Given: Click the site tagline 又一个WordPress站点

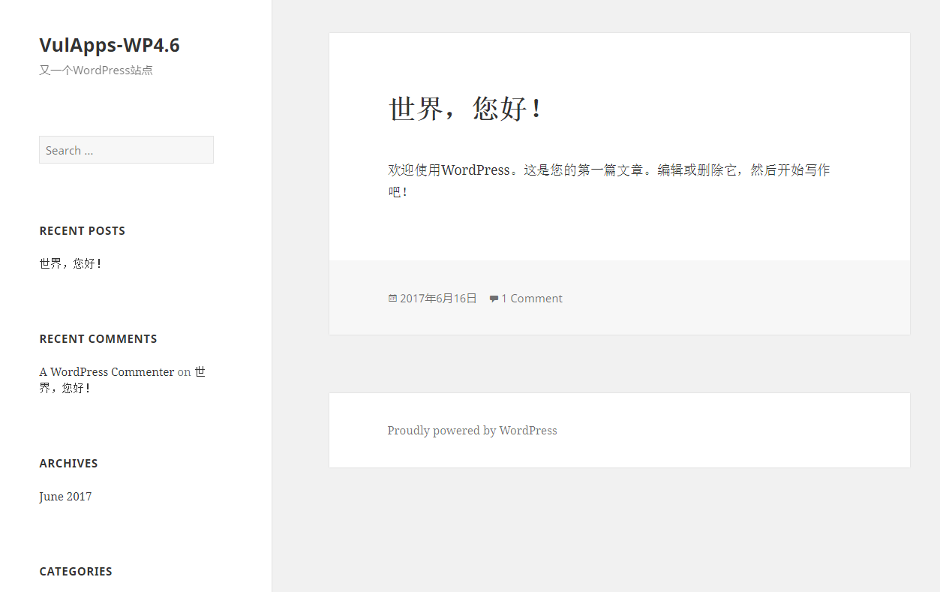Looking at the screenshot, I should (x=96, y=71).
